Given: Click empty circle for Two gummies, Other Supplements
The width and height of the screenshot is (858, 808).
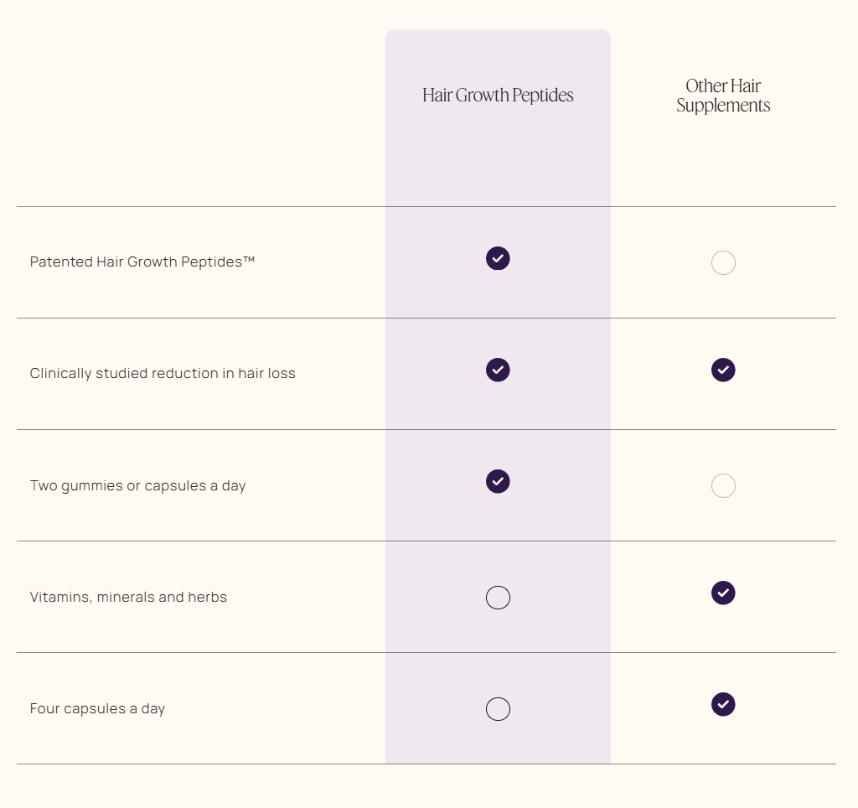Looking at the screenshot, I should (723, 486).
